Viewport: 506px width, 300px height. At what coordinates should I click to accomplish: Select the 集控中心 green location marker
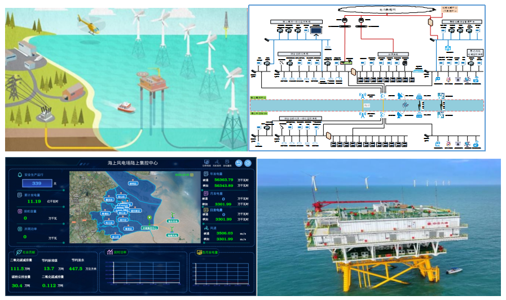pyautogui.click(x=149, y=217)
